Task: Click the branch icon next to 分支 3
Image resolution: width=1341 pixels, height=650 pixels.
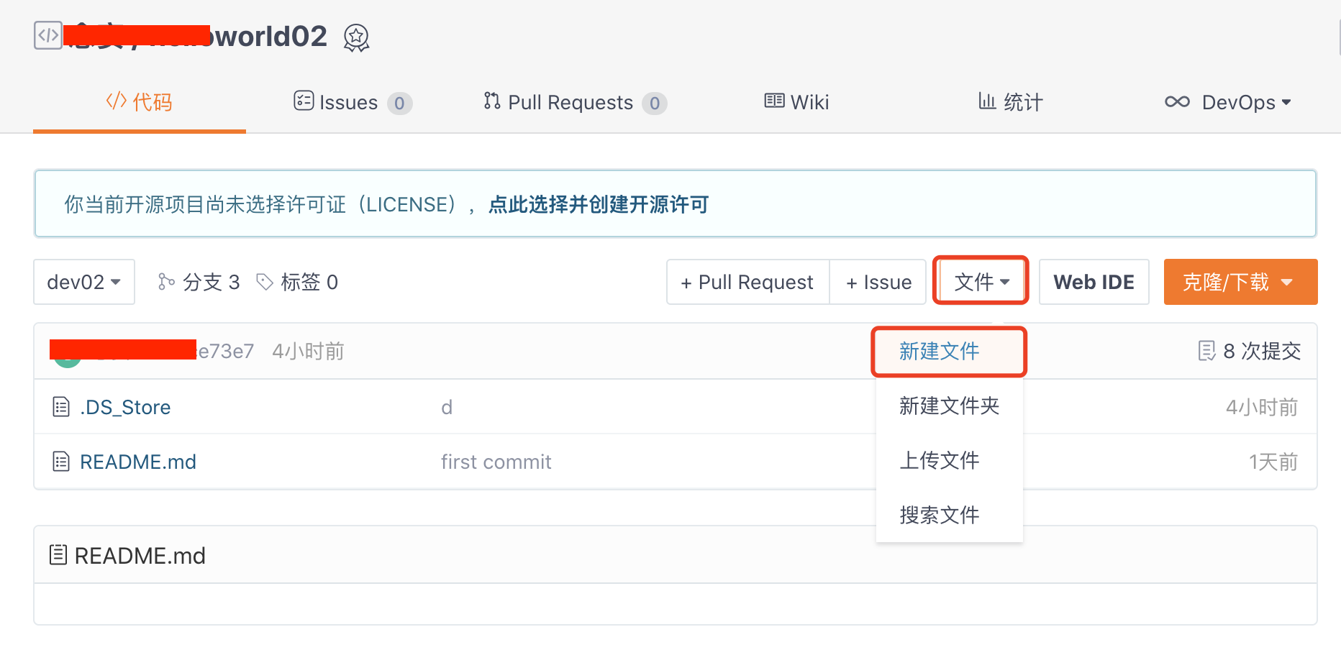Action: 166,282
